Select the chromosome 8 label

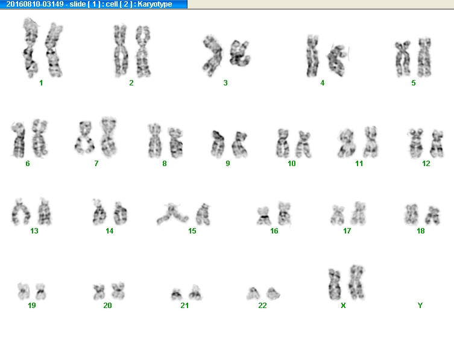pos(165,164)
